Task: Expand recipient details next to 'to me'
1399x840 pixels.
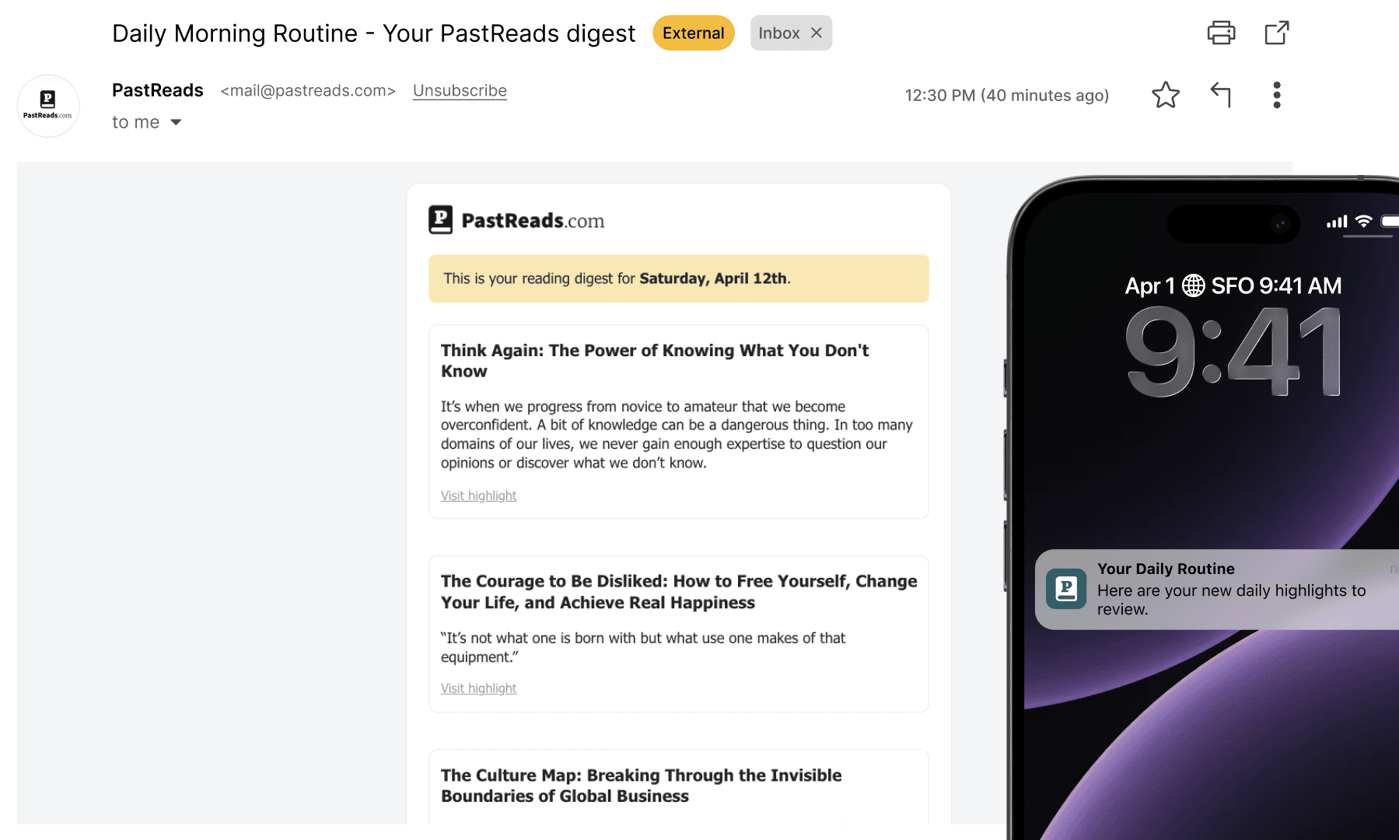Action: click(x=176, y=122)
